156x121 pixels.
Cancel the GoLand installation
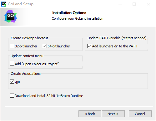[140, 114]
